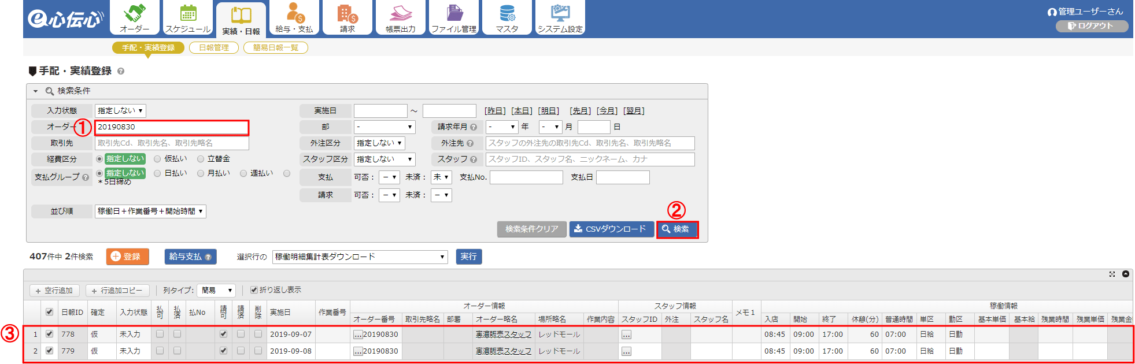Click help icon next to 支払グループ
Screen dimensions: 1135x364
coord(86,177)
